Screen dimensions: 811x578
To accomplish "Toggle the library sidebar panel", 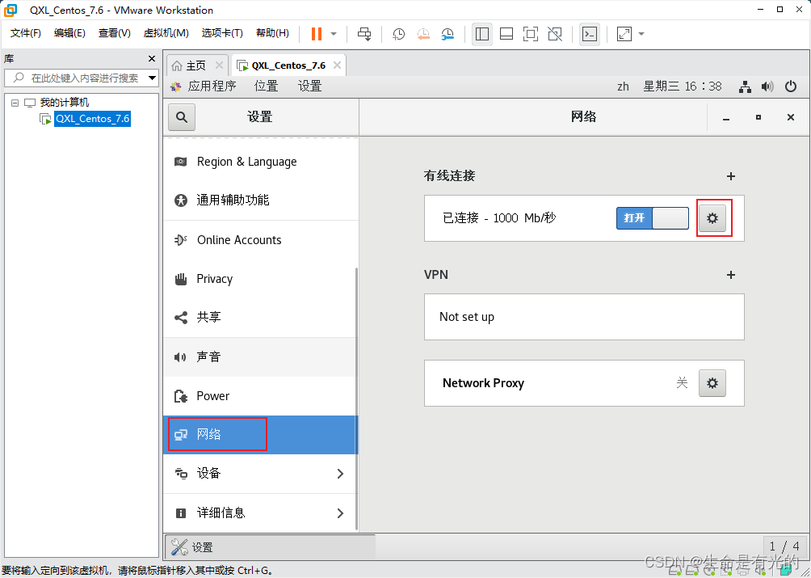I will point(482,34).
